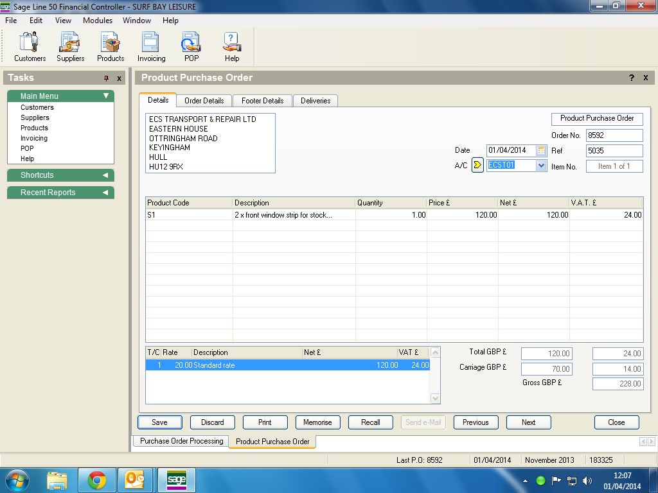Click the Help toolbar icon
Viewport: 658px width, 493px height.
[x=231, y=46]
